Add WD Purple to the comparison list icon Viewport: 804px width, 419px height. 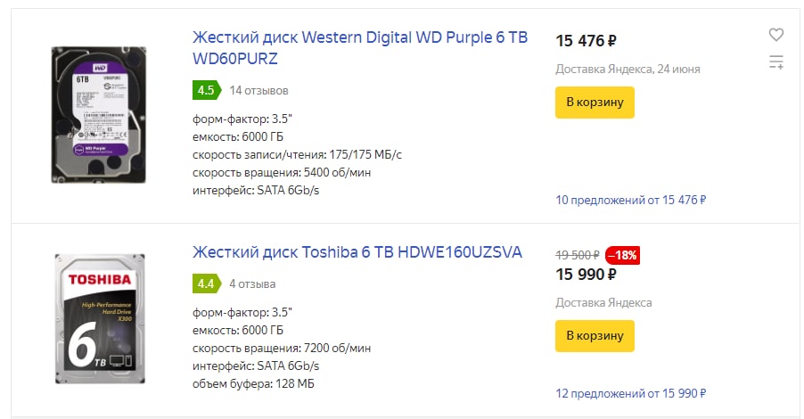pos(775,62)
